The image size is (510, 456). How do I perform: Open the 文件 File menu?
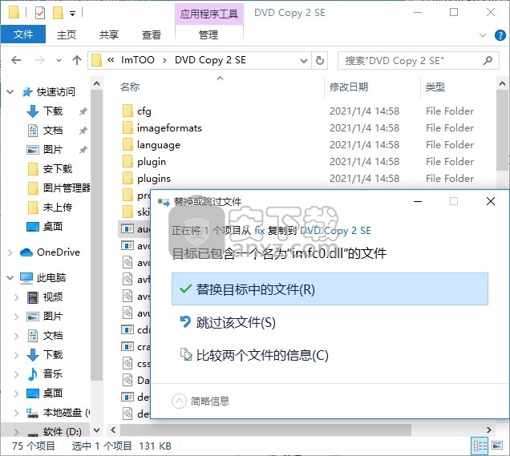point(23,34)
